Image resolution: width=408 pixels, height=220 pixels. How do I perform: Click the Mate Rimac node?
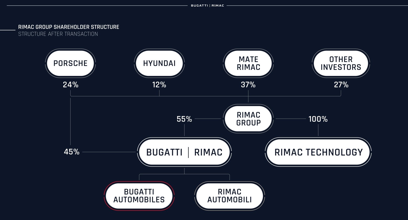coord(248,63)
